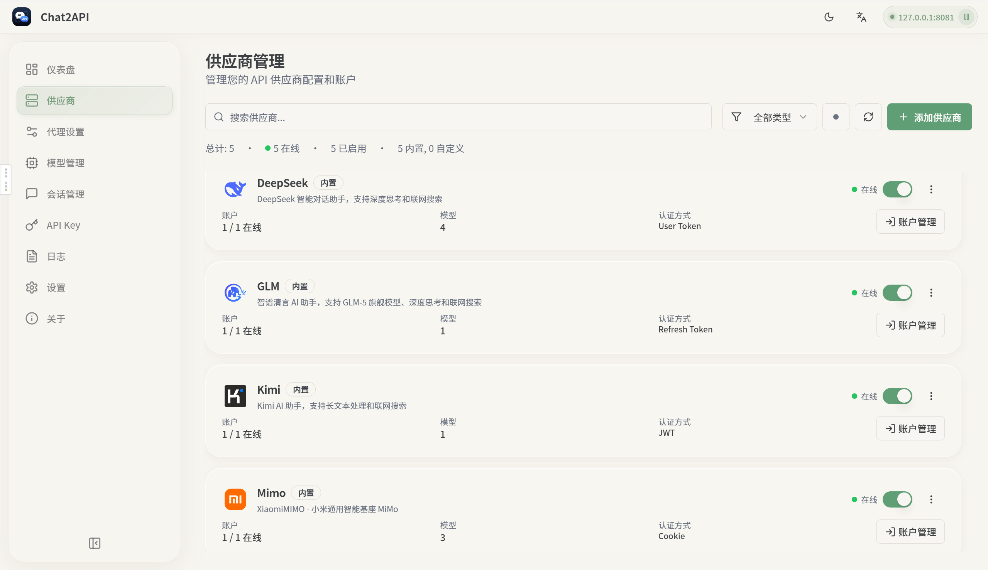
Task: Pause the server via the pause icon
Action: pos(966,17)
